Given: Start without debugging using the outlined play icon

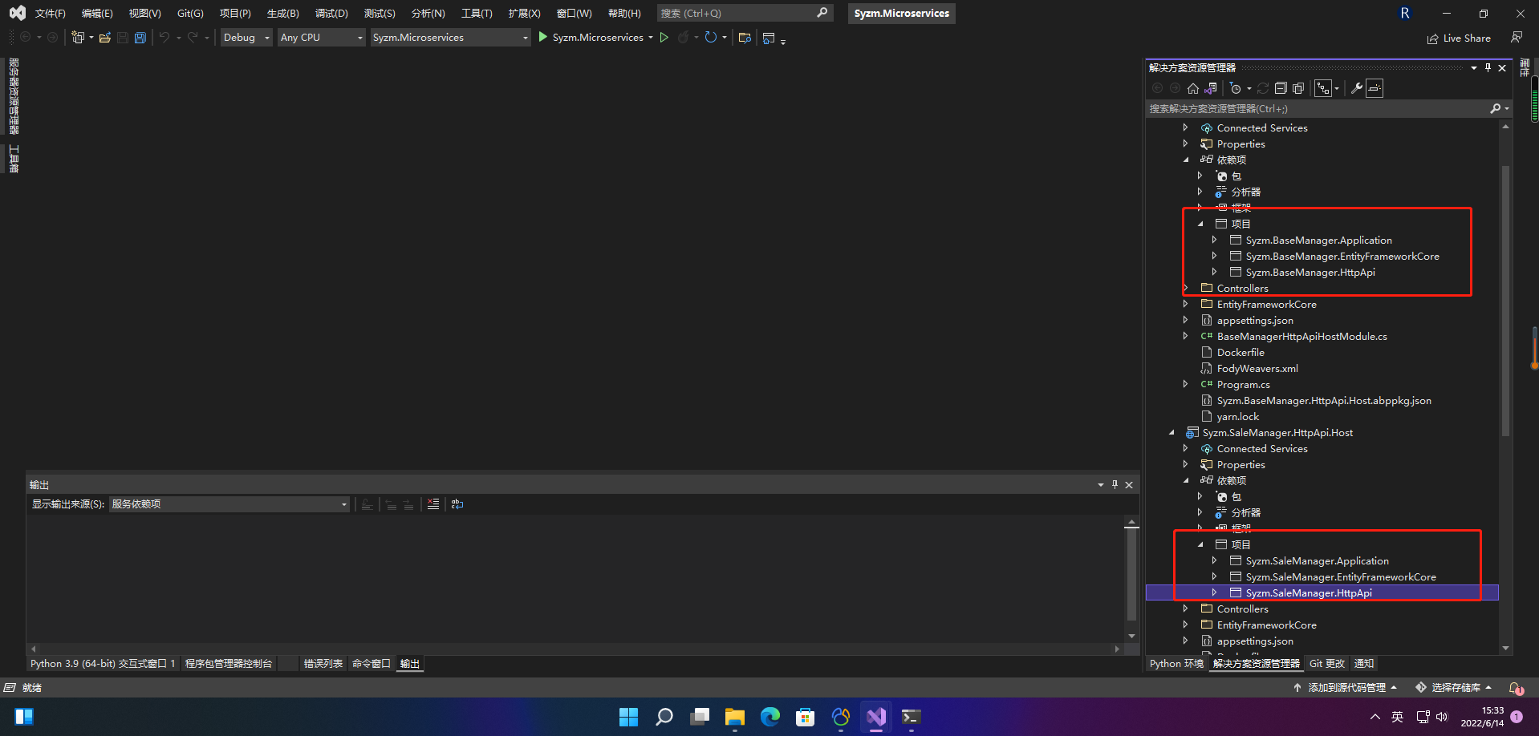Looking at the screenshot, I should [664, 37].
